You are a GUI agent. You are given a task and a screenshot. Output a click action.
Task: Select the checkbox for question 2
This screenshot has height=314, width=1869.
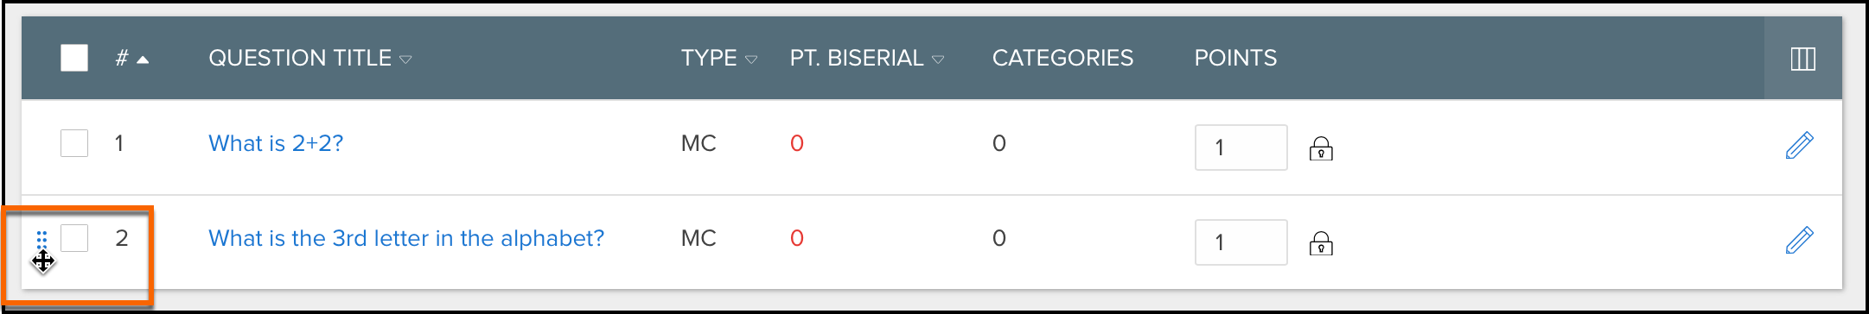coord(74,238)
